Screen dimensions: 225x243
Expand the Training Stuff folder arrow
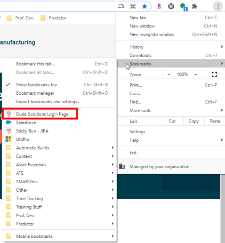[112, 207]
